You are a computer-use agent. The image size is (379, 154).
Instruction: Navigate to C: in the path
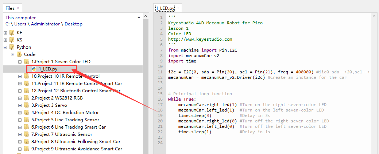tap(8, 24)
